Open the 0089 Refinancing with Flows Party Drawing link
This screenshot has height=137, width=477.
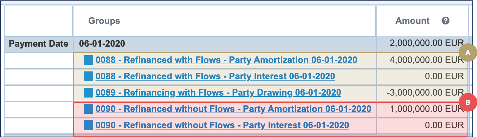218,93
